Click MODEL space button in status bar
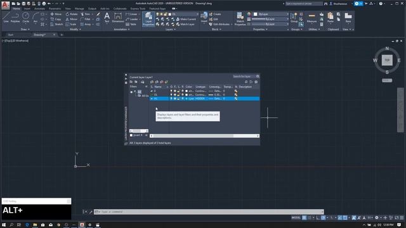The image size is (406, 228). (296, 218)
